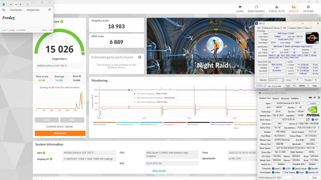Click RUN AGAIN button
This screenshot has height=180, width=321.
[x=60, y=133]
